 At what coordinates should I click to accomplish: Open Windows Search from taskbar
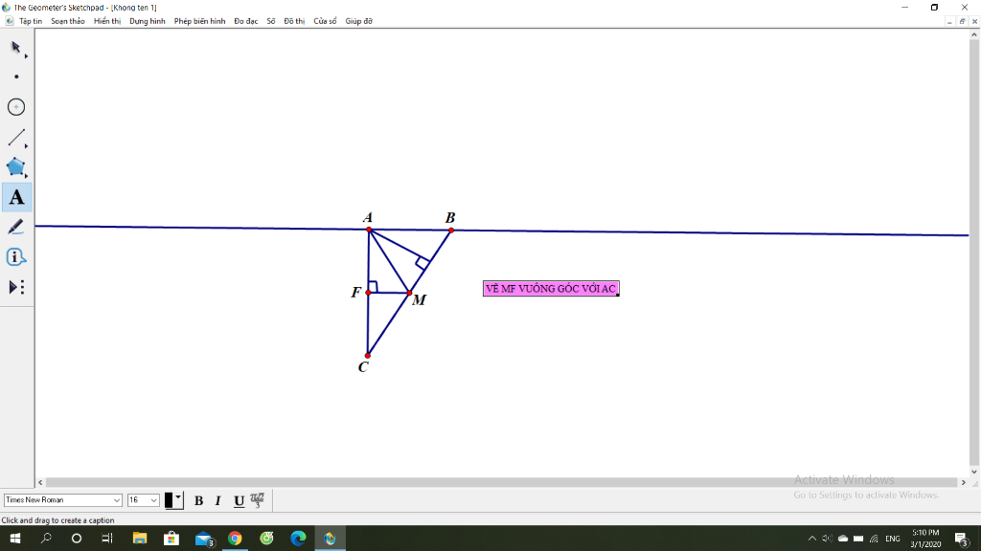coord(46,538)
